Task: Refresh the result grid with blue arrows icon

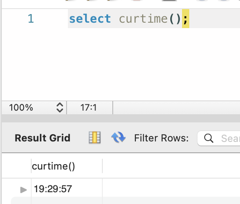Action: pyautogui.click(x=118, y=137)
